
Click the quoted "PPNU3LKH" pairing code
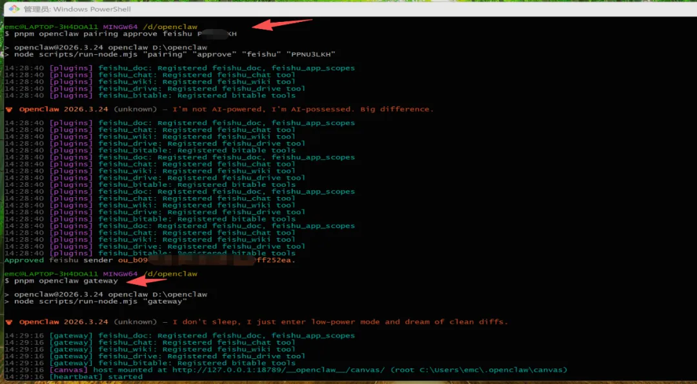point(310,54)
